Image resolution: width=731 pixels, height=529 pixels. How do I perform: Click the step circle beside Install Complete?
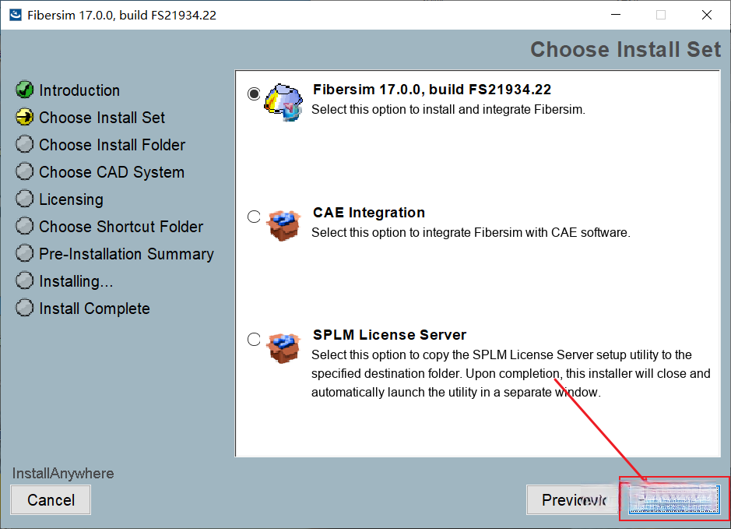[25, 308]
